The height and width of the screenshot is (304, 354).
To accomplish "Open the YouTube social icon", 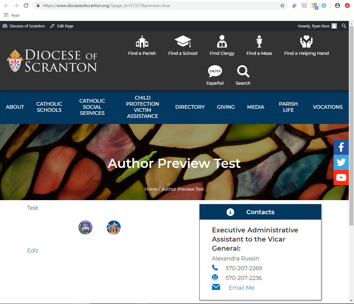I will tap(341, 178).
